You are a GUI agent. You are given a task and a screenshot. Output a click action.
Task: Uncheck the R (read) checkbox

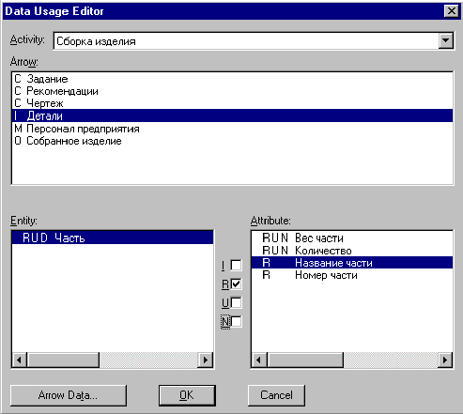[x=236, y=284]
